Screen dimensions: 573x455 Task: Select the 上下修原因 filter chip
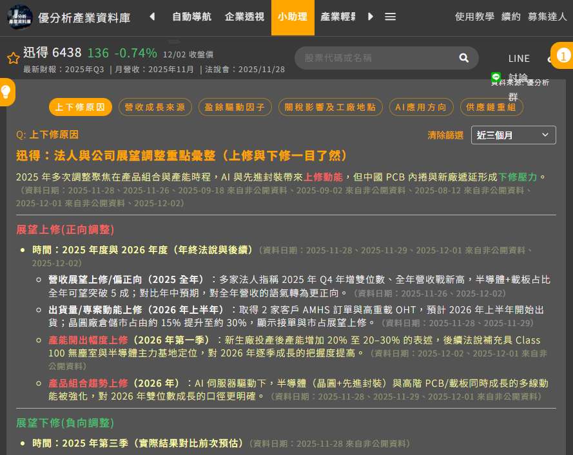80,107
